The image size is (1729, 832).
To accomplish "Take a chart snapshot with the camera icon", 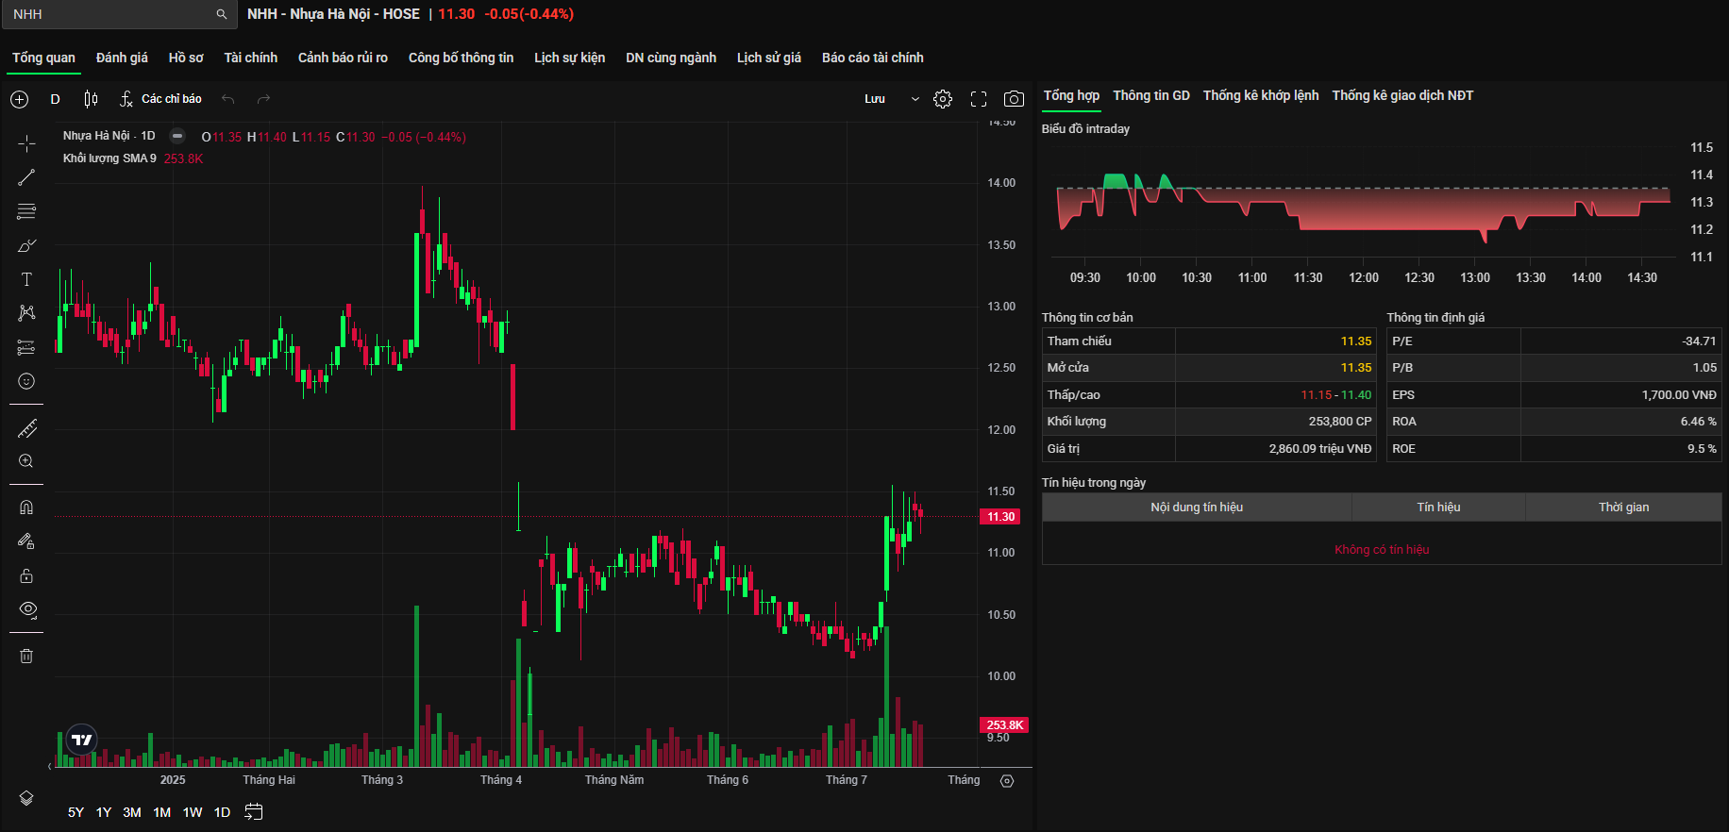I will pos(1014,99).
